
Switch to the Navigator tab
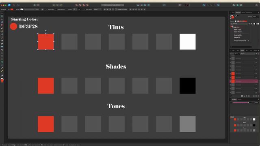pyautogui.click(x=234, y=99)
